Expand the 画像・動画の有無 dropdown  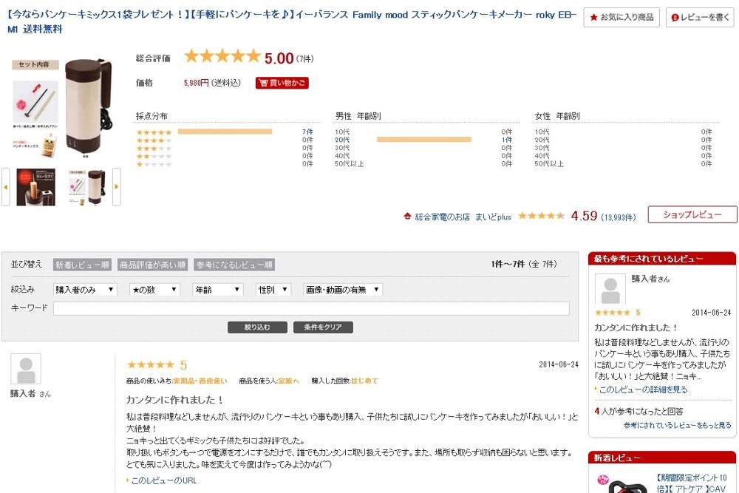coord(342,290)
